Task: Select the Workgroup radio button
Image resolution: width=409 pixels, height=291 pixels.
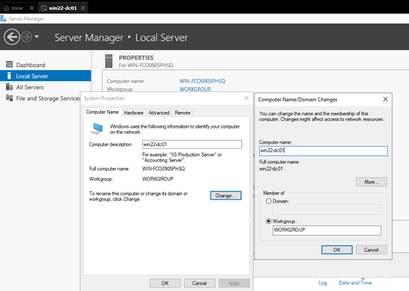Action: pyautogui.click(x=268, y=221)
